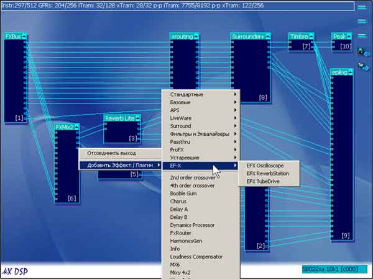373x279 pixels.
Task: Expand the ProFX submenu
Action: click(x=201, y=149)
